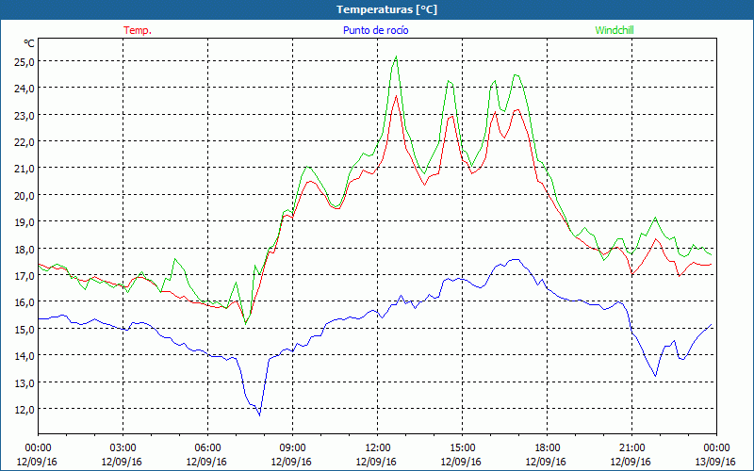Click the 06:00 time axis label
The height and width of the screenshot is (471, 754).
[207, 448]
